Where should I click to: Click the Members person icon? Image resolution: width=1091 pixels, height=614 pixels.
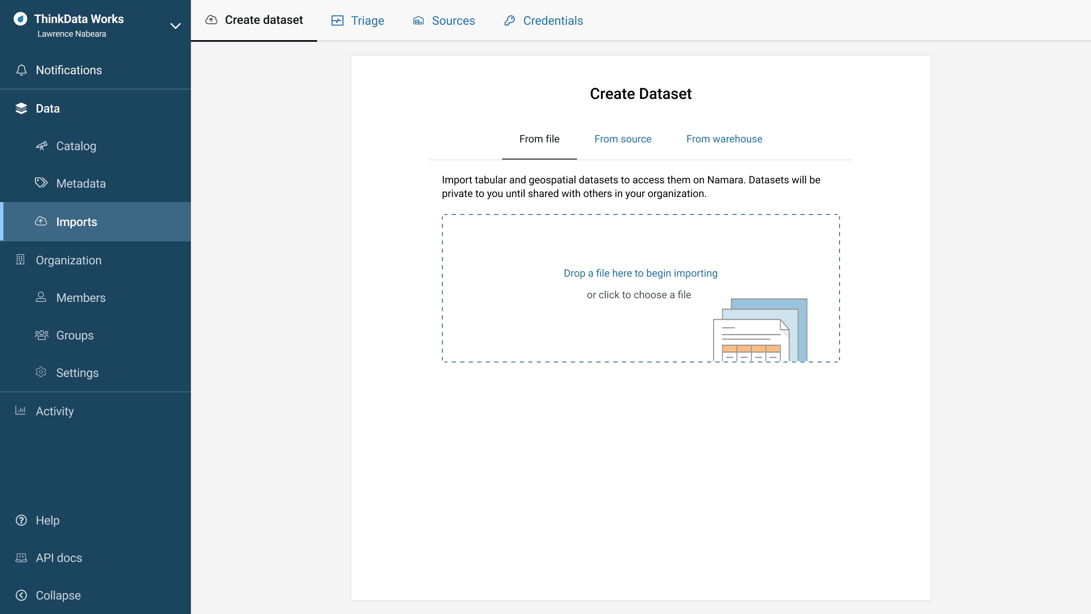41,297
